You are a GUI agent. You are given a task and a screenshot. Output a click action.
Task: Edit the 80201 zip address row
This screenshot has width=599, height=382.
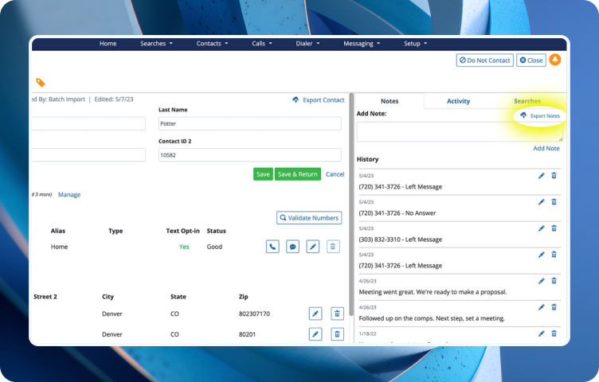point(315,334)
